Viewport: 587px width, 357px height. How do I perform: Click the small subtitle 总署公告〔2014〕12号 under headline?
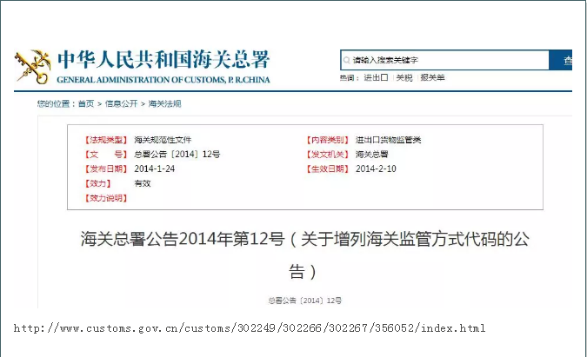304,301
